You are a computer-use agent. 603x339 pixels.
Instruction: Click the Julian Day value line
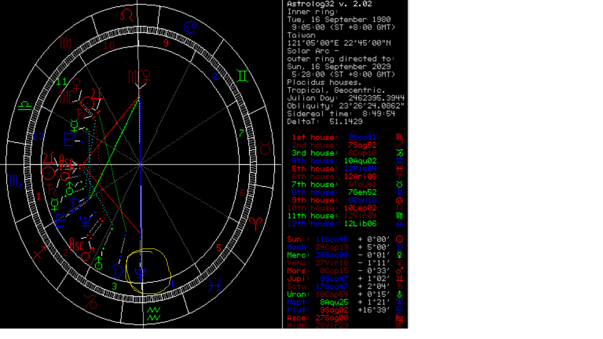pos(345,98)
